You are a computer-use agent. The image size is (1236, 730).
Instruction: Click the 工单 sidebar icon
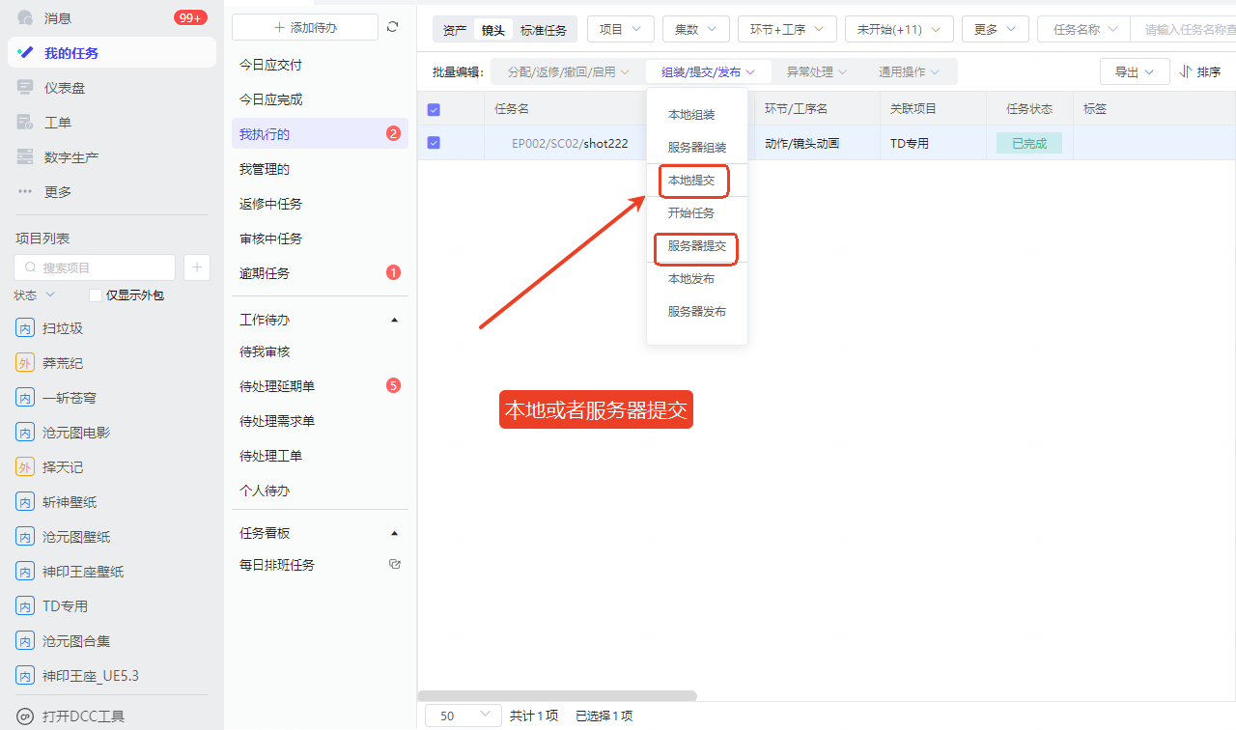tap(25, 123)
